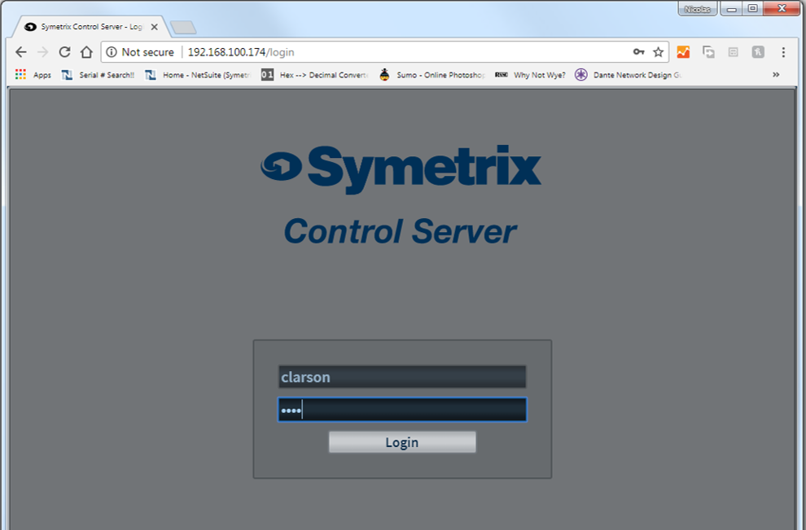Image resolution: width=806 pixels, height=530 pixels.
Task: Open the browser home page
Action: 86,52
